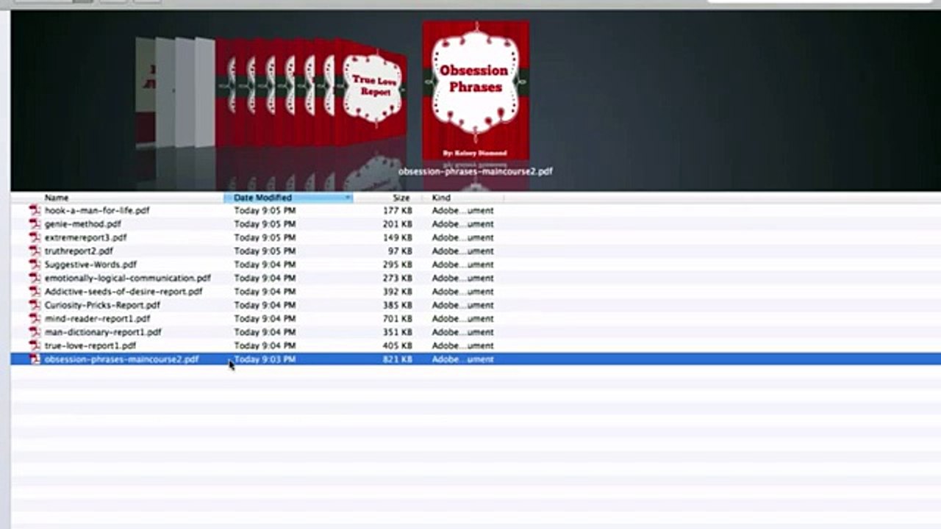
Task: Click PDF icon for hook-a-man-for-life.pdf
Action: [x=34, y=210]
